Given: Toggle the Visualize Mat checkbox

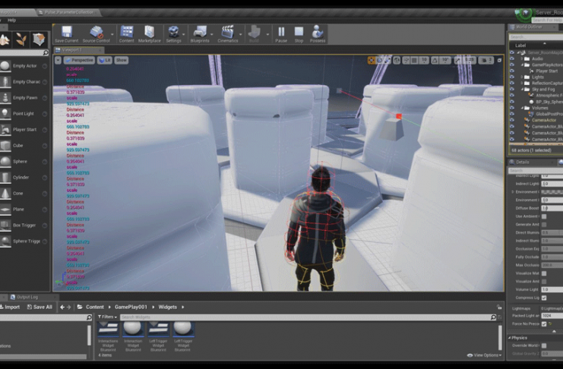Looking at the screenshot, I should [x=544, y=273].
